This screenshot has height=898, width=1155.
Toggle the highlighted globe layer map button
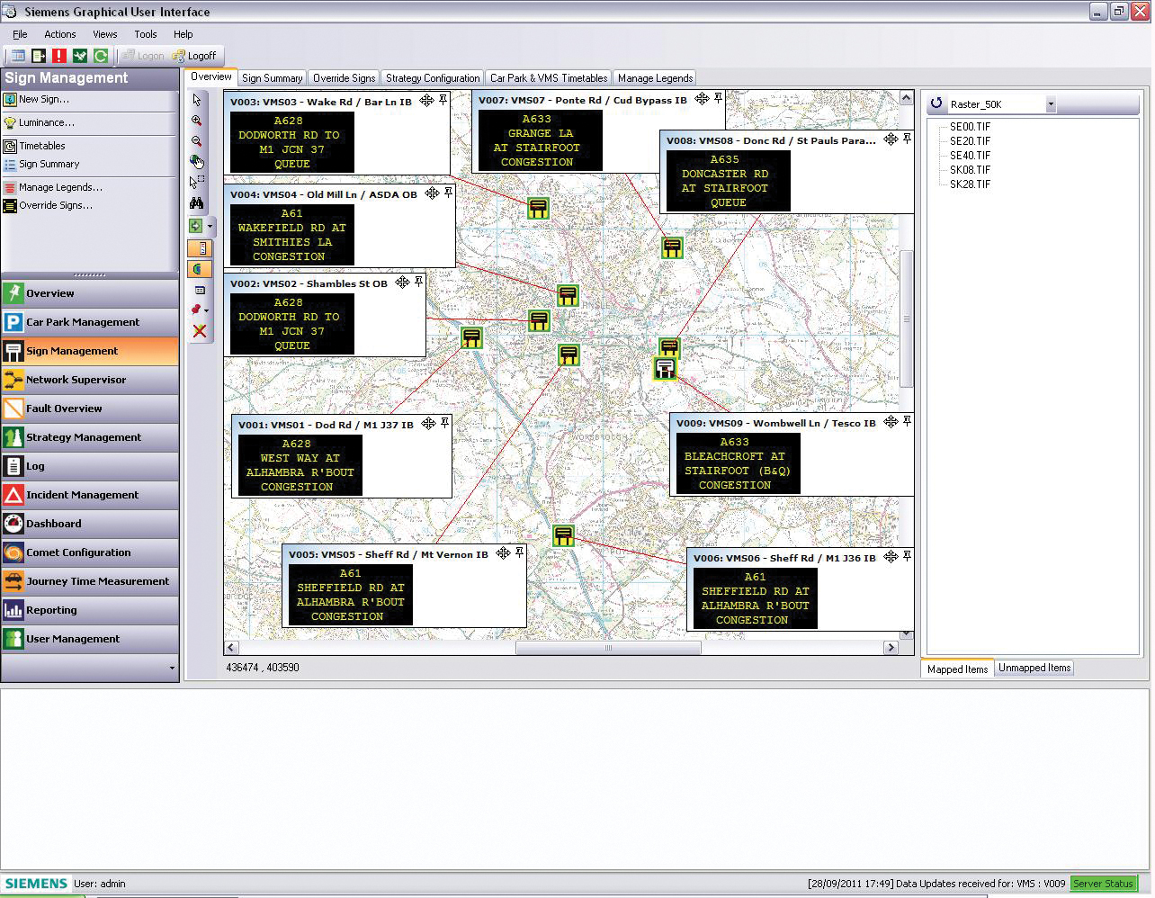point(200,269)
